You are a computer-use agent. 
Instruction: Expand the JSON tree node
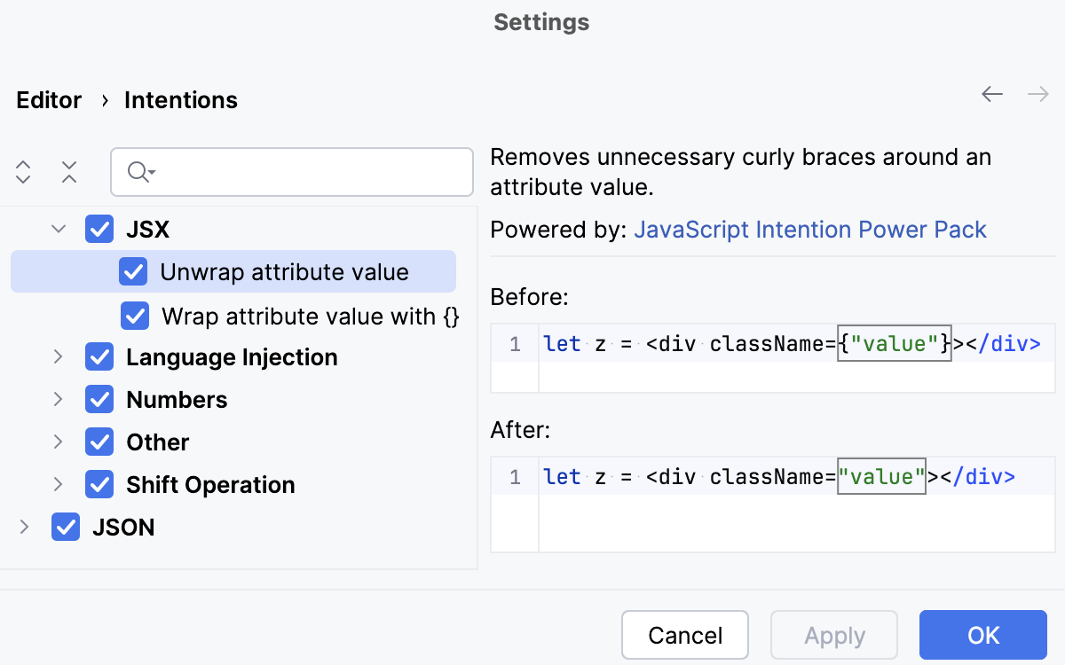coord(25,528)
